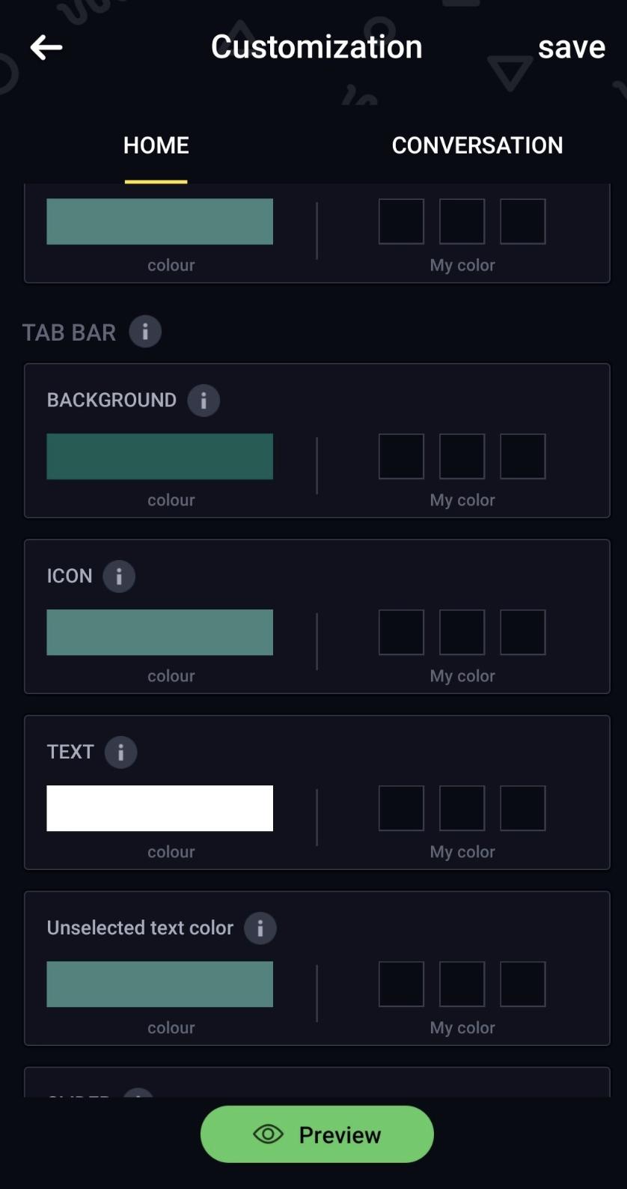
Task: Select first My color slot under BACKGROUND
Action: point(401,456)
